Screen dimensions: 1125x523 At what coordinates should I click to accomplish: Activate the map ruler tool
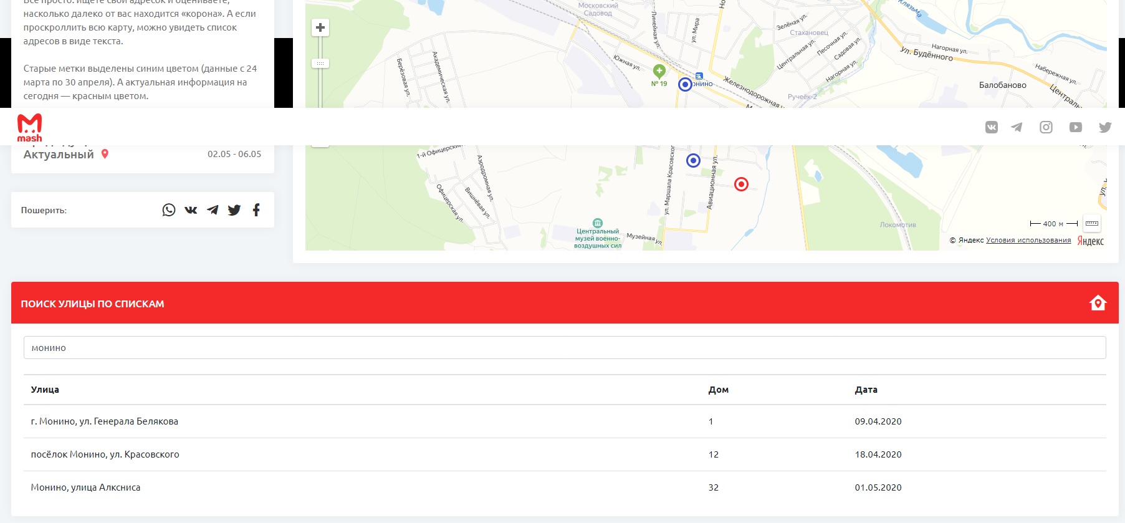coord(1091,223)
